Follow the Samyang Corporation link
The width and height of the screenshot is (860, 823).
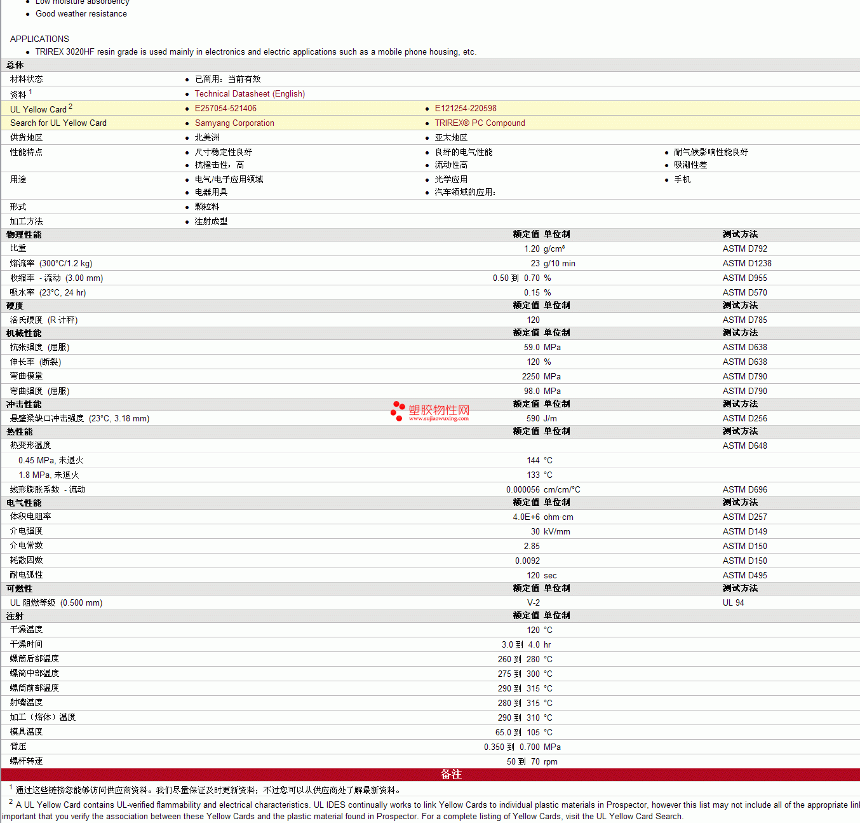[x=234, y=123]
